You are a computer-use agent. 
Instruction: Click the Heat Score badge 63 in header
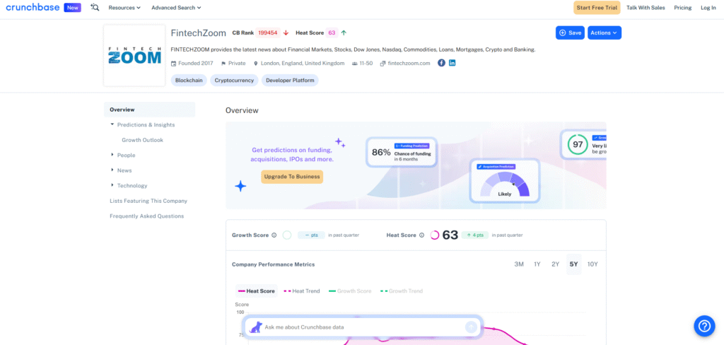(x=332, y=33)
